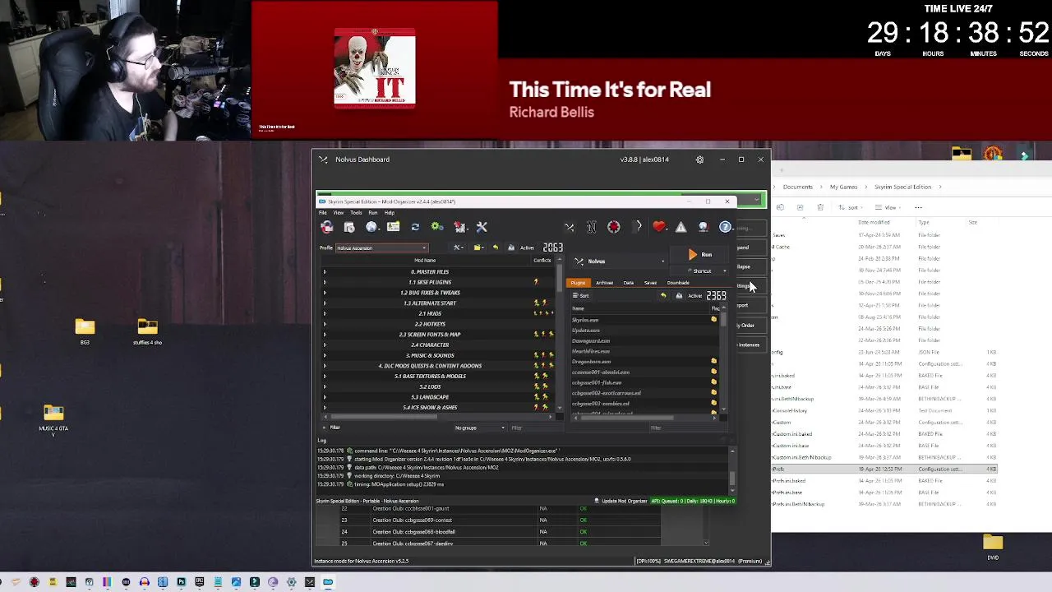The height and width of the screenshot is (592, 1052).
Task: Open the Tools menu in Mod Organizer
Action: pos(356,213)
